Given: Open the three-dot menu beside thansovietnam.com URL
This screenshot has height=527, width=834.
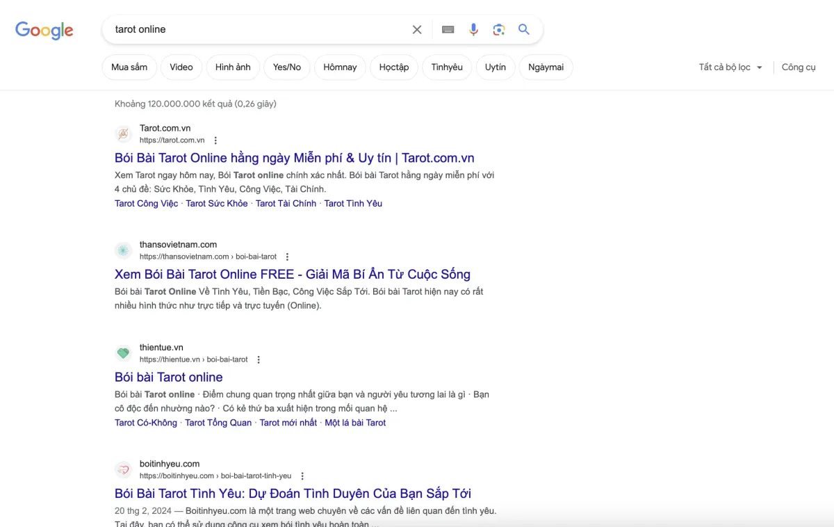Looking at the screenshot, I should coord(287,257).
